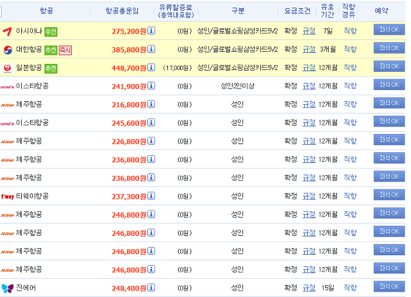Click 직항 link in the 대한항공 row
Image resolution: width=411 pixels, height=297 pixels.
350,49
